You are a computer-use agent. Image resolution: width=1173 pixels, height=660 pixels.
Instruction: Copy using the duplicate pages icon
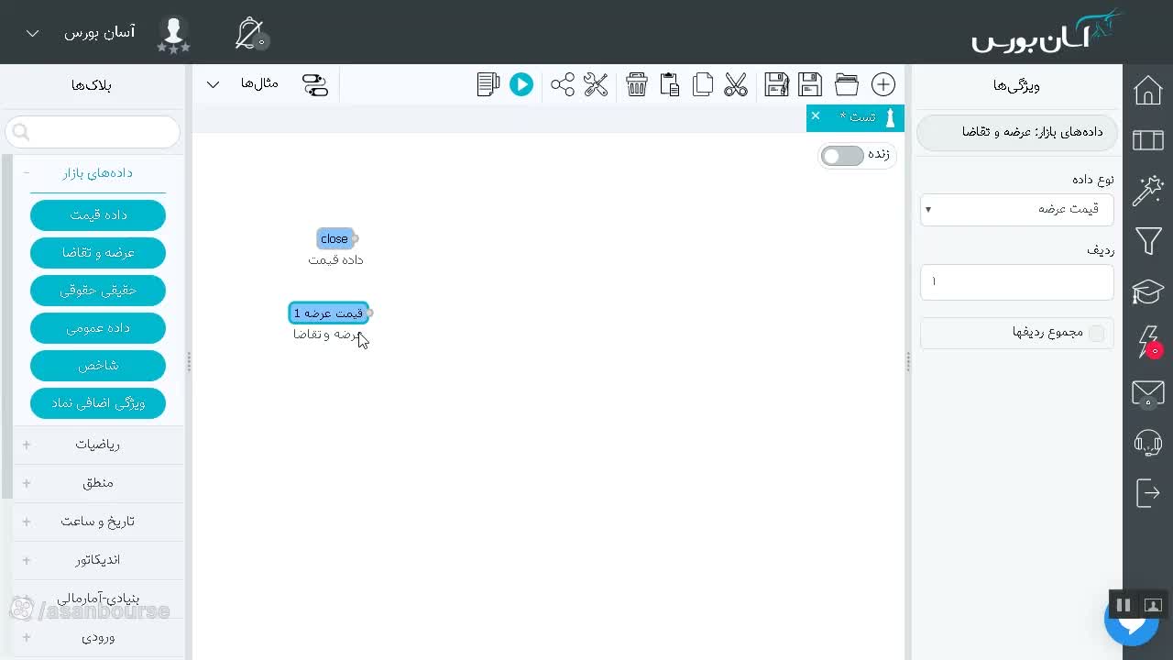pyautogui.click(x=703, y=84)
